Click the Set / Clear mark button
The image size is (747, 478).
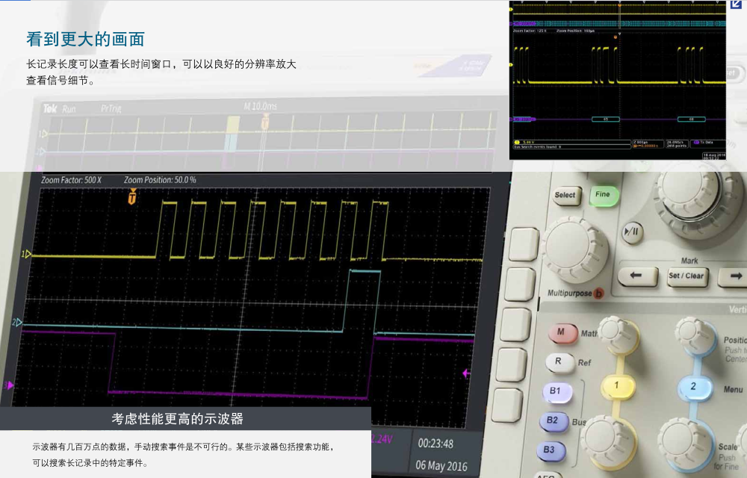tap(686, 276)
